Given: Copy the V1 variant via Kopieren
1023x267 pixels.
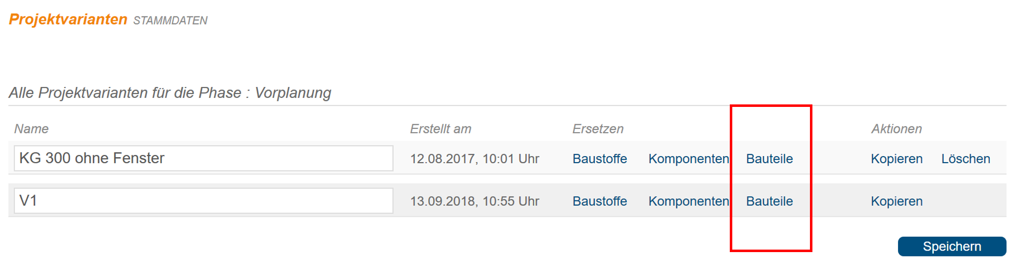Looking at the screenshot, I should tap(897, 201).
